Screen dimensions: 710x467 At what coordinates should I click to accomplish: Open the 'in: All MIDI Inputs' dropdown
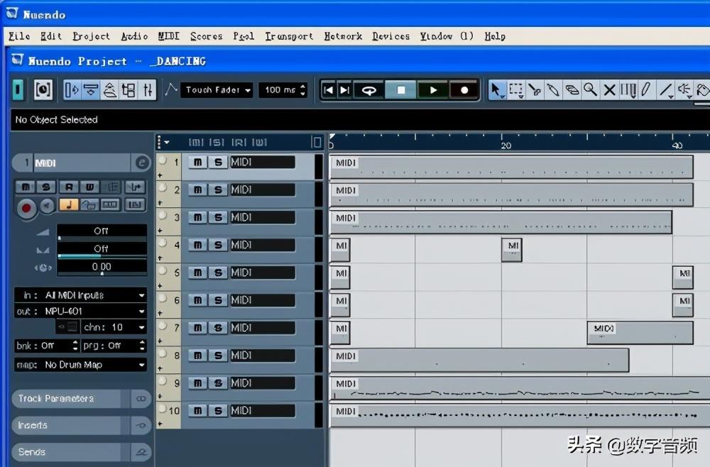tap(81, 295)
